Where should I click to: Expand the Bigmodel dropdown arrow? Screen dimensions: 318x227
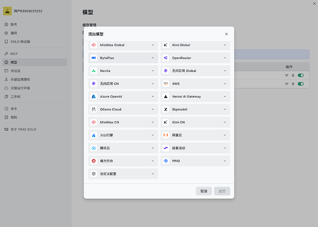pos(225,110)
